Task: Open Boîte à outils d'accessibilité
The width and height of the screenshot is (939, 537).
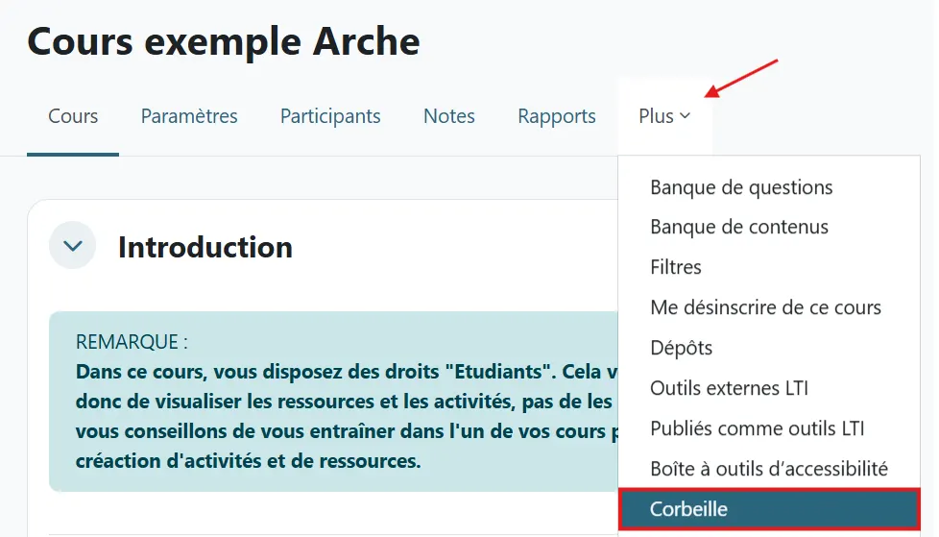Action: click(x=769, y=468)
